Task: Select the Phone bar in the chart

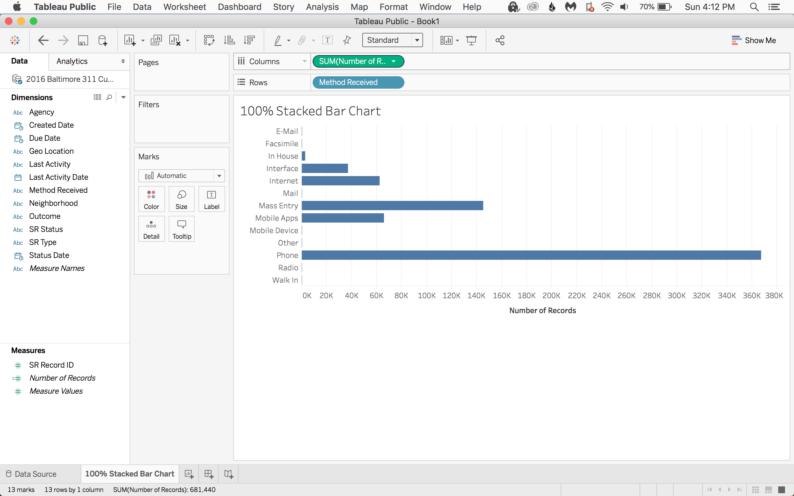Action: coord(531,255)
